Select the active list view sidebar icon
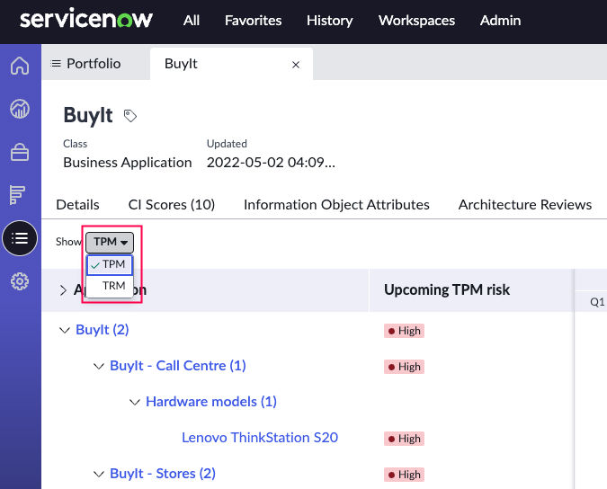The height and width of the screenshot is (489, 607). pyautogui.click(x=20, y=238)
